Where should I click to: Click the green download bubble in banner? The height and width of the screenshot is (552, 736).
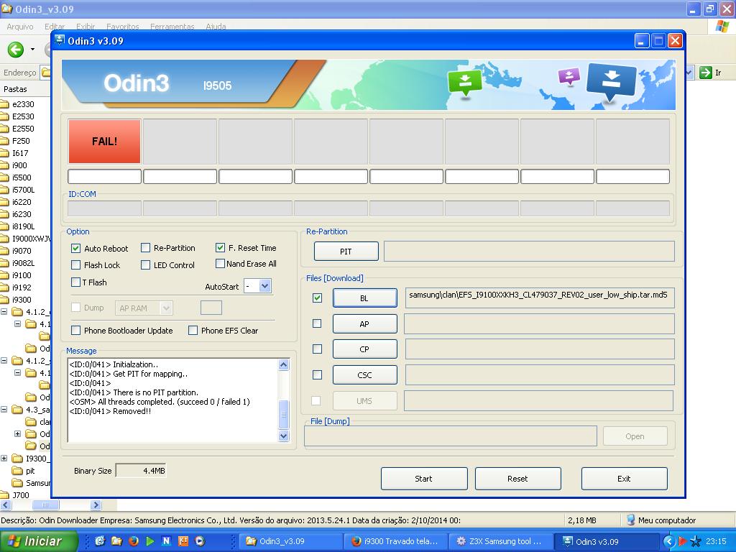click(x=465, y=82)
